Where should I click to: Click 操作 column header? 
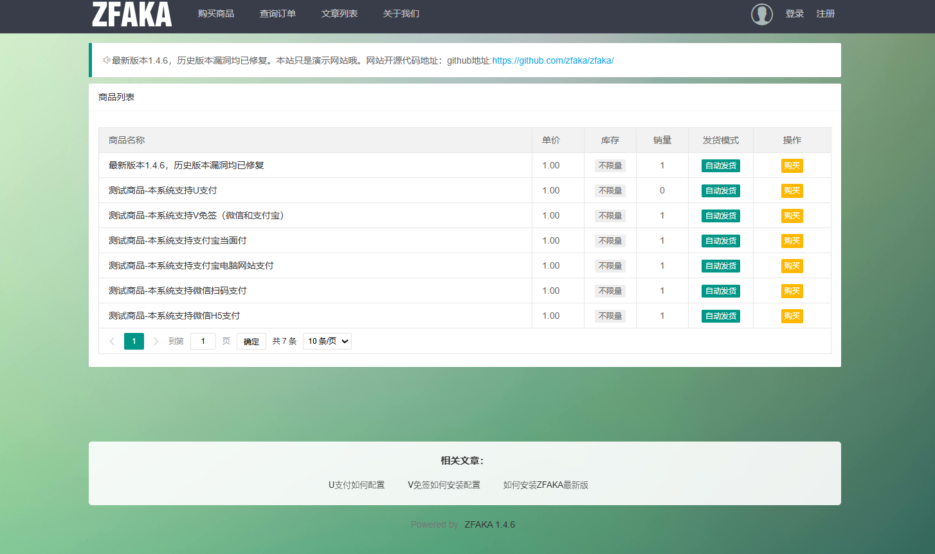(792, 140)
